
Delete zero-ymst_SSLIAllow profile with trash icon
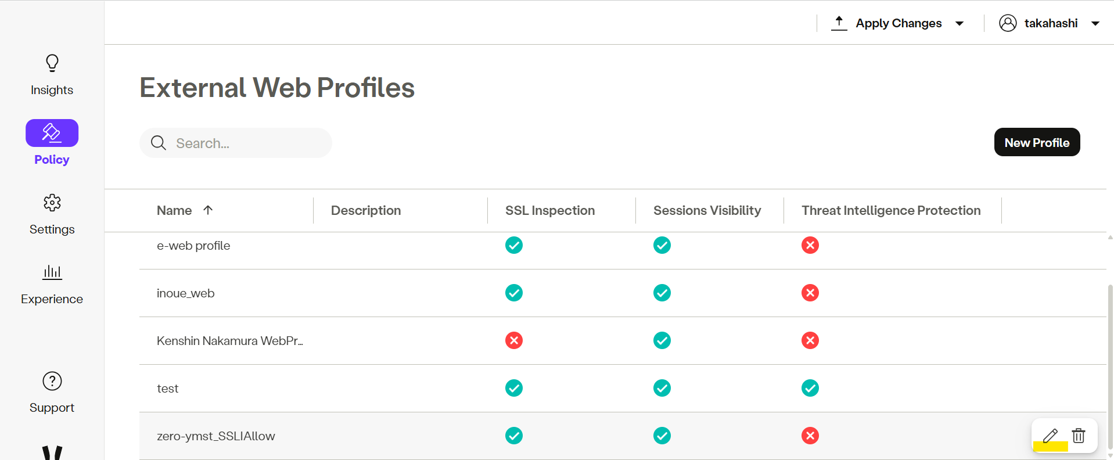pyautogui.click(x=1079, y=436)
